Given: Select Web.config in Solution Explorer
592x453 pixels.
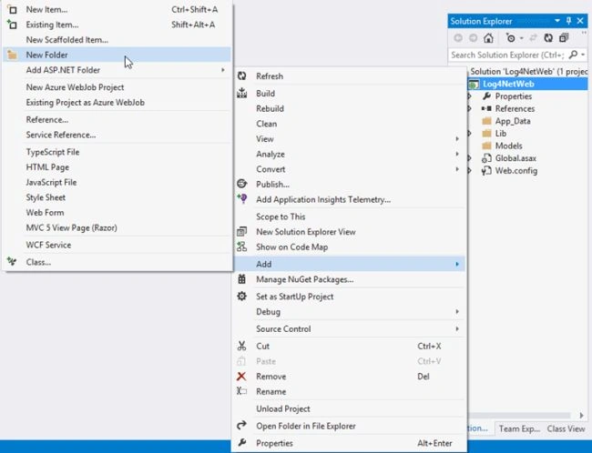Looking at the screenshot, I should [515, 171].
